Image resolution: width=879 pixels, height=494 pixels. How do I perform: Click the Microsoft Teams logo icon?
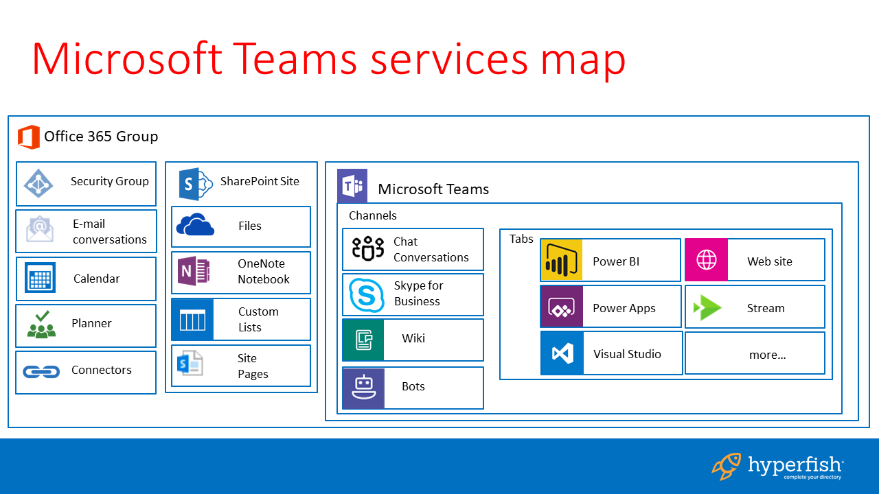(x=352, y=185)
